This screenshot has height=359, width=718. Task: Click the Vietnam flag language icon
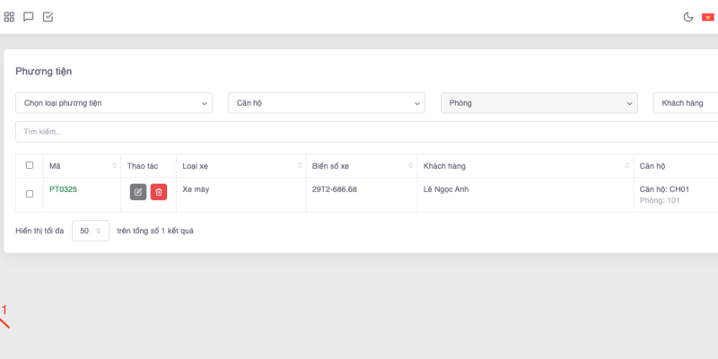click(x=708, y=16)
